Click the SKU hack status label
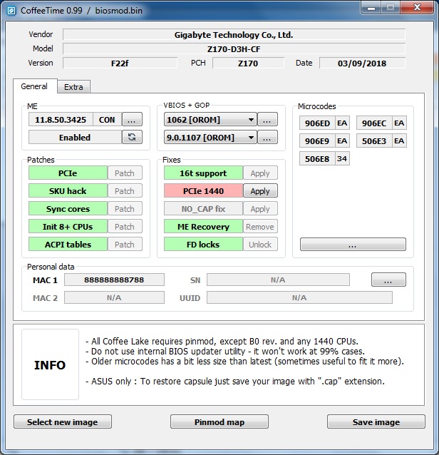439x455 pixels. click(x=68, y=190)
